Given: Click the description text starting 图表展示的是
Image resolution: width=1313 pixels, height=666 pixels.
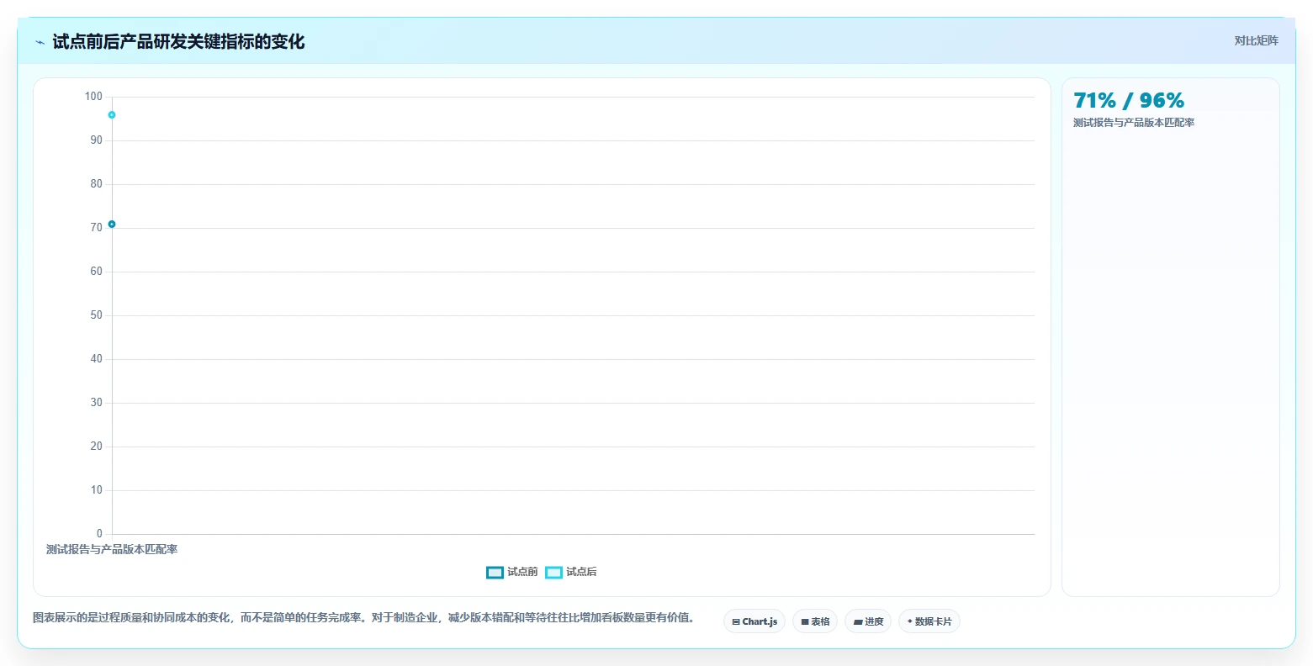Looking at the screenshot, I should point(363,618).
